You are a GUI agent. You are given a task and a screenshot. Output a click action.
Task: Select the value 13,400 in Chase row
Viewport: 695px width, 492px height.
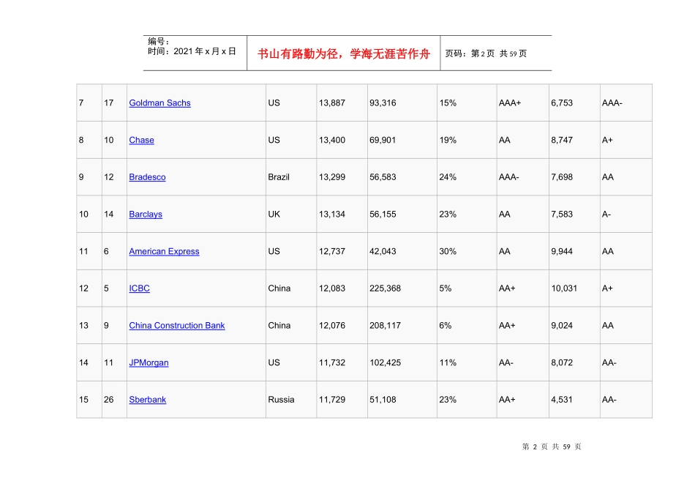331,140
